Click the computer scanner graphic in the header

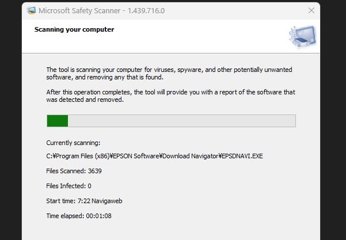302,36
